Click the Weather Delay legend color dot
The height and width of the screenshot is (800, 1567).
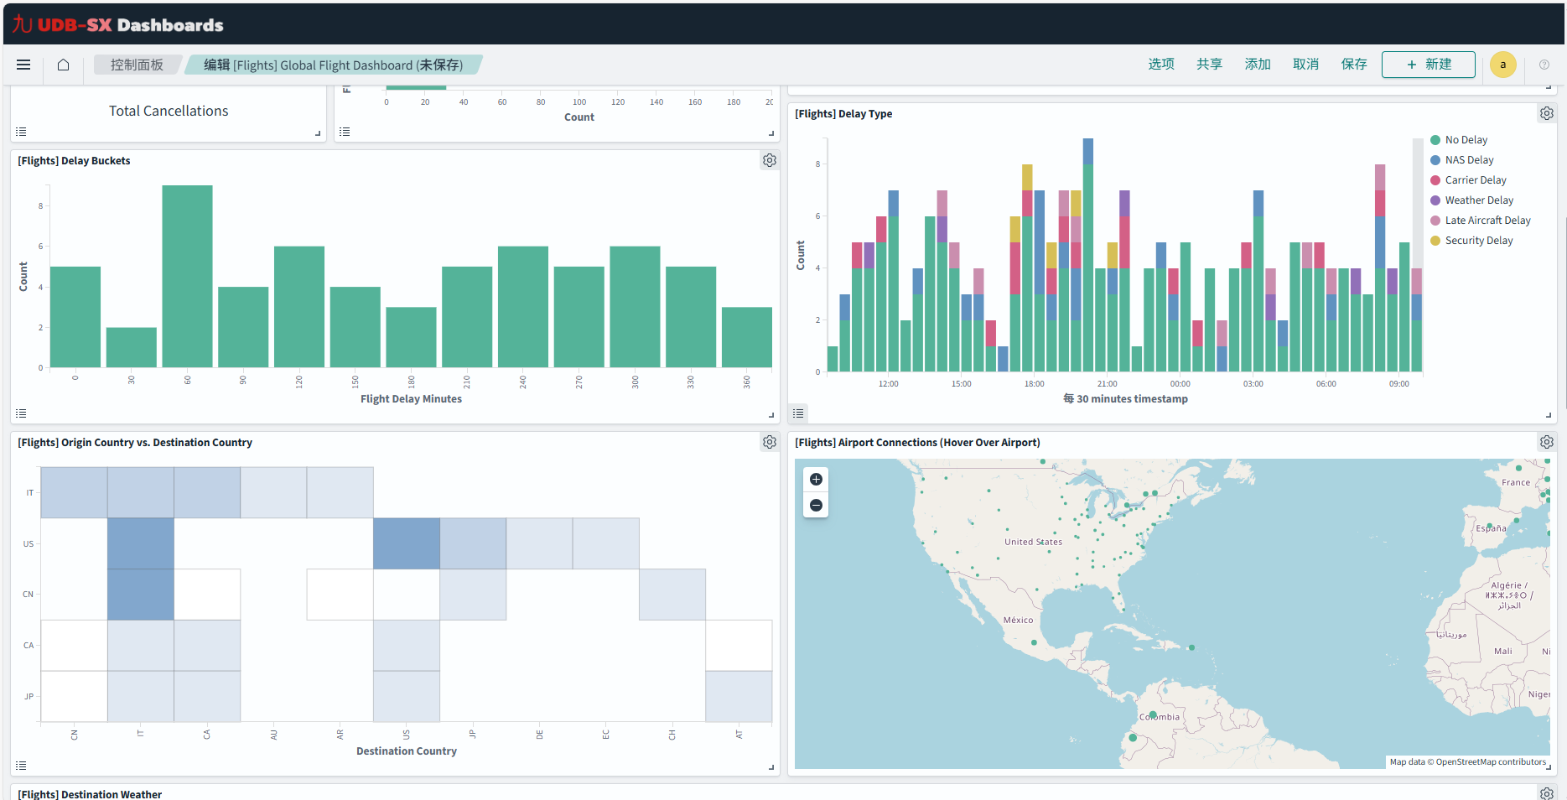(1435, 200)
